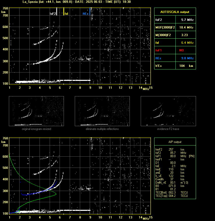
Task: Select the red foF1 NO value
Action: tap(182, 50)
